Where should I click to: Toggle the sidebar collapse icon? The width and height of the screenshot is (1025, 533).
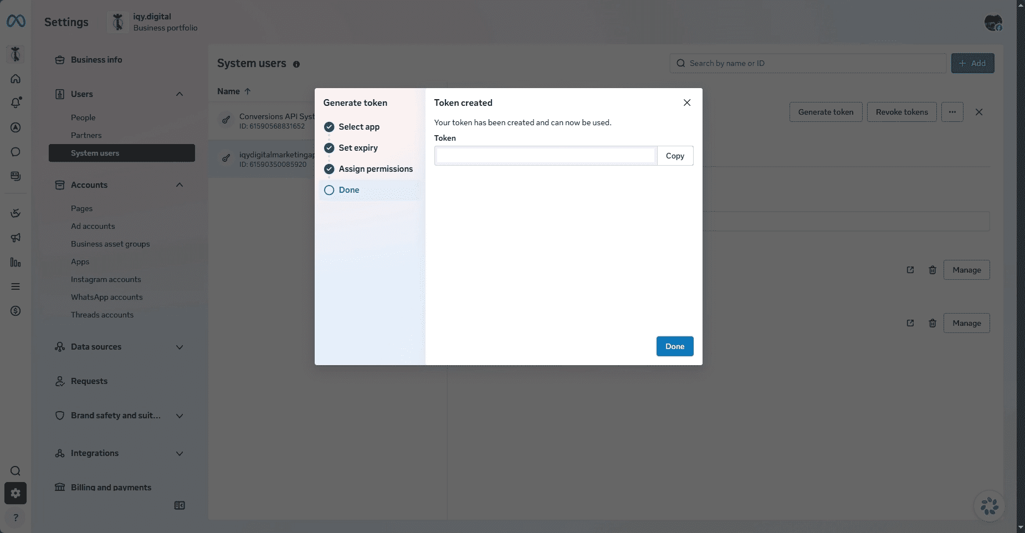pyautogui.click(x=180, y=505)
